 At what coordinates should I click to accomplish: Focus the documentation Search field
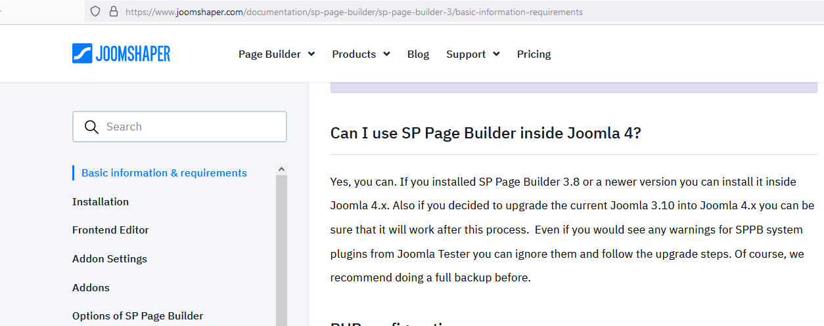pyautogui.click(x=191, y=127)
